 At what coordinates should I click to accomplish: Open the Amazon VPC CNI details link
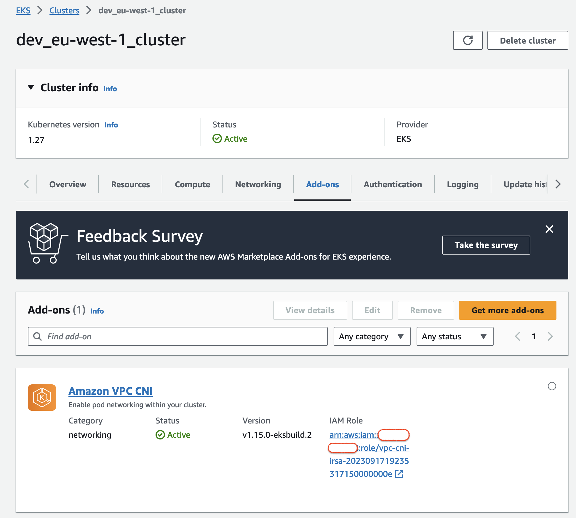111,391
